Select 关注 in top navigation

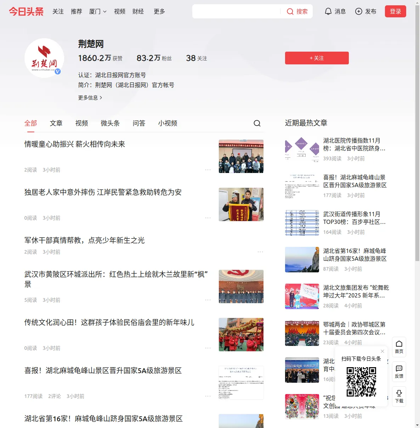tap(58, 11)
